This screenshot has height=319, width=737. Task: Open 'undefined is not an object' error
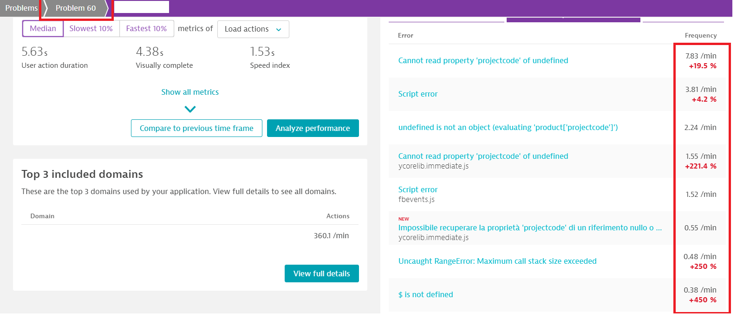(x=508, y=127)
